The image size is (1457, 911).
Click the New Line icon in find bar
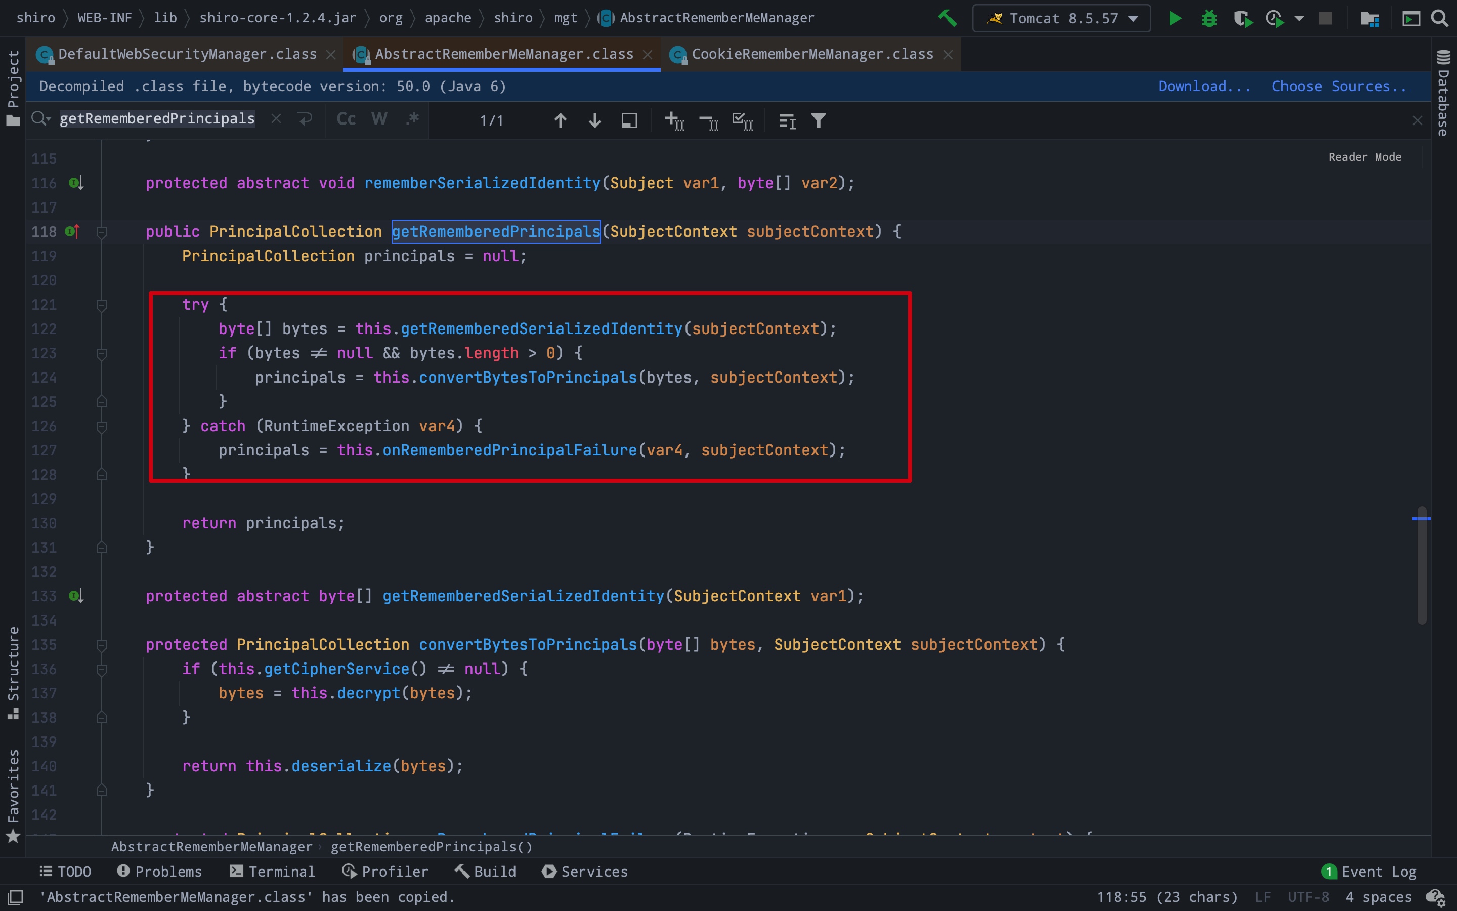coord(305,119)
